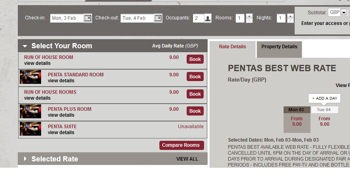This screenshot has height=178, width=350.
Task: Click the check-out date field
Action: [x=137, y=18]
